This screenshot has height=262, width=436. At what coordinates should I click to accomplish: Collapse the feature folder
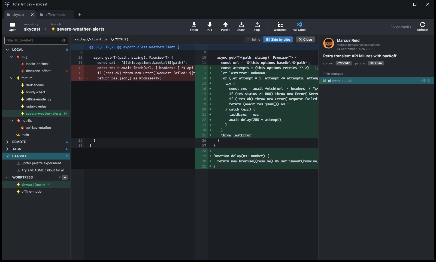[x=12, y=78]
